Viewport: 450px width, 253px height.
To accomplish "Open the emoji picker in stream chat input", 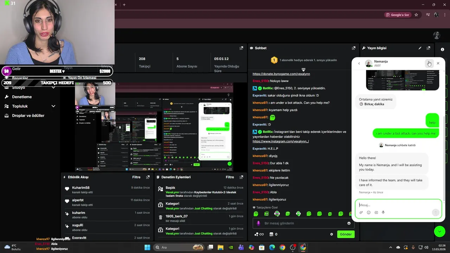I will (x=349, y=223).
